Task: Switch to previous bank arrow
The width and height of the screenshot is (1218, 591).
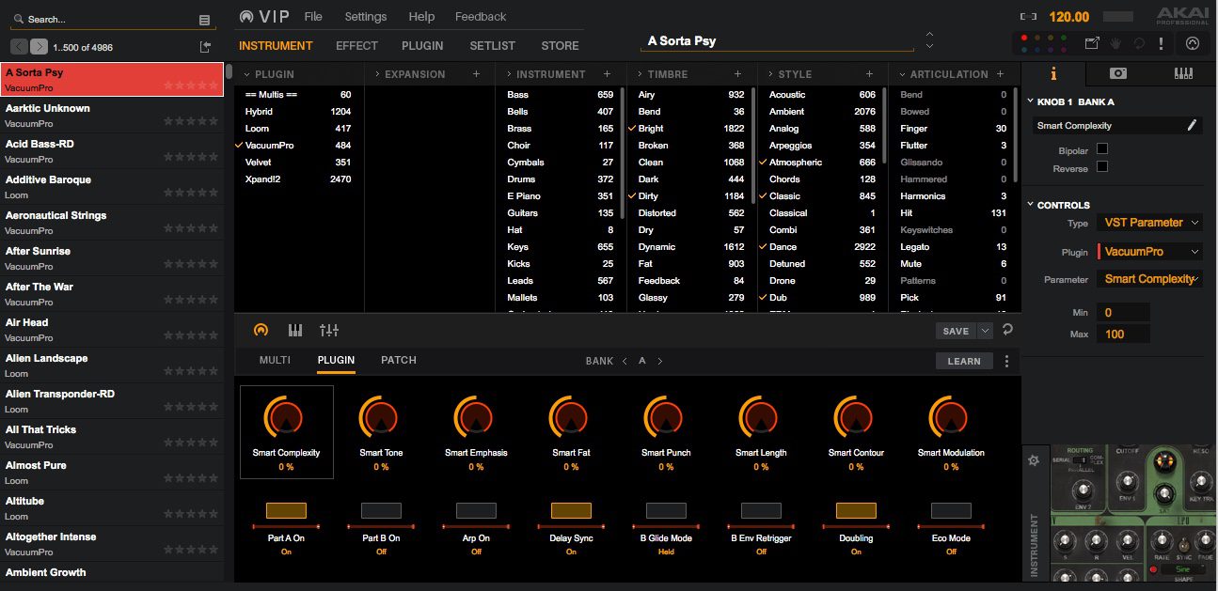Action: coord(625,361)
